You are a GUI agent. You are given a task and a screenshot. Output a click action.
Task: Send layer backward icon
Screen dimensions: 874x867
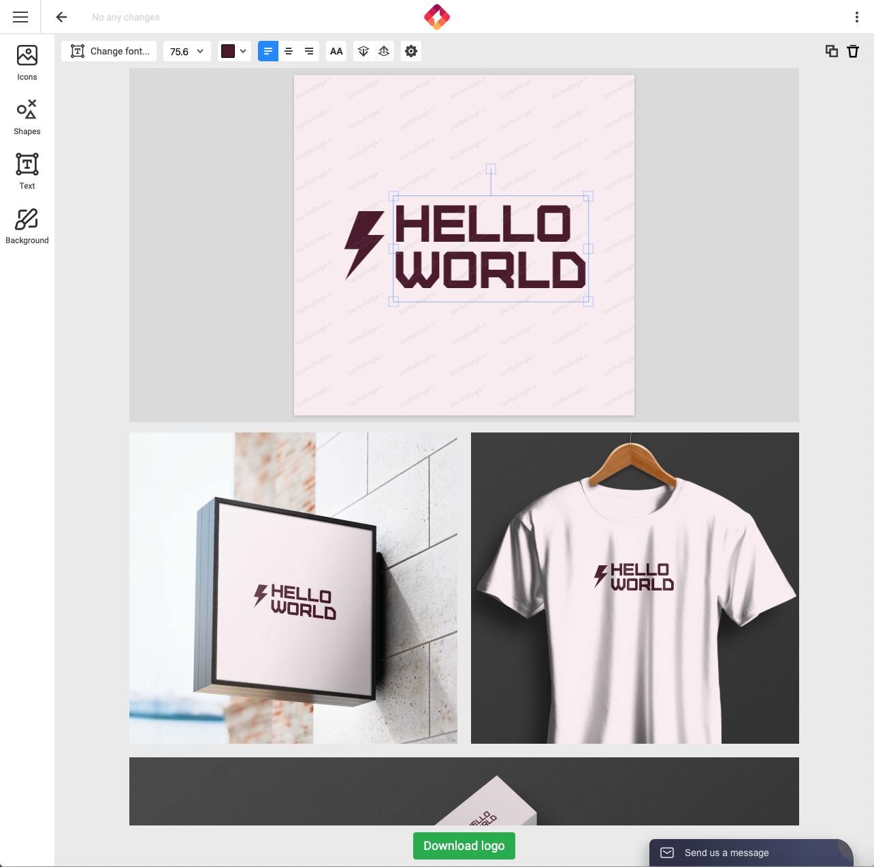(363, 51)
